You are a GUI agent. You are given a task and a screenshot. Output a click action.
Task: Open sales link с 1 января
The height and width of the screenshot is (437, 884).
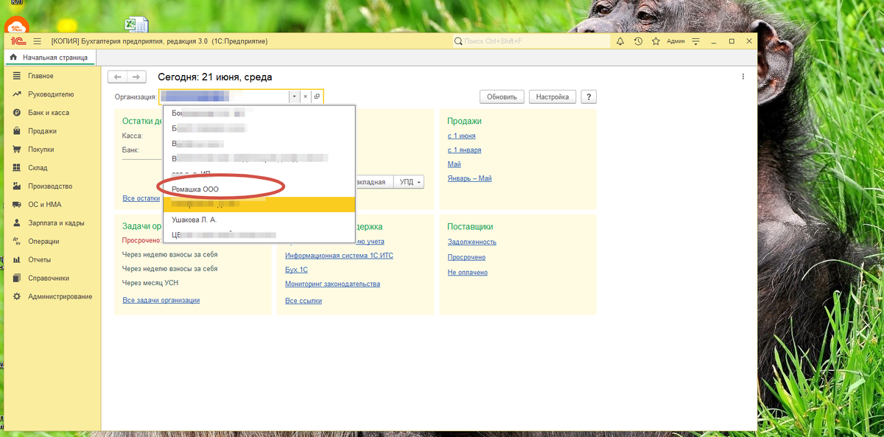pos(464,150)
